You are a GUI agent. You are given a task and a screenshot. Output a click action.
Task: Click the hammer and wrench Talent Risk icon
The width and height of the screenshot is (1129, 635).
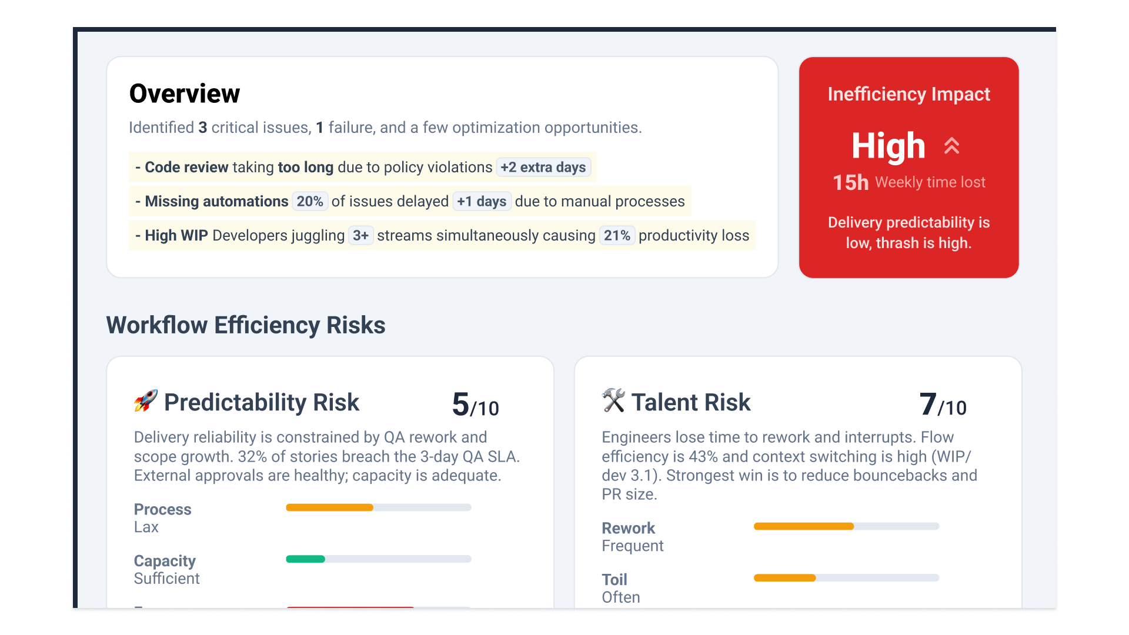click(613, 401)
